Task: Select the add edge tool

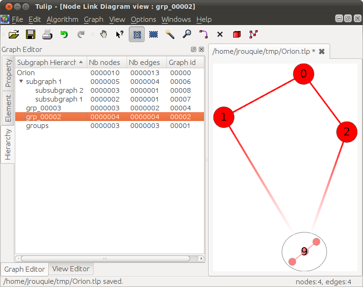Action: click(x=254, y=34)
